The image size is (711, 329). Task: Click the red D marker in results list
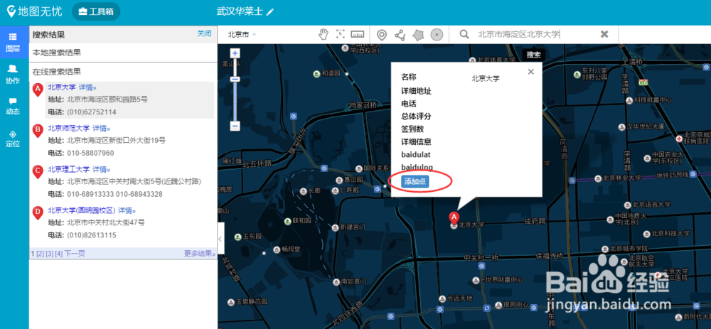(x=38, y=212)
